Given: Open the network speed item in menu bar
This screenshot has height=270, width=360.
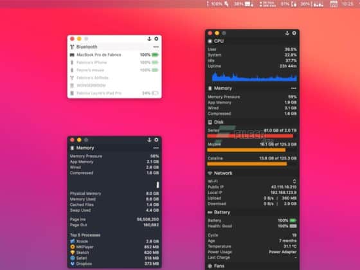Looking at the screenshot, I should point(267,4).
